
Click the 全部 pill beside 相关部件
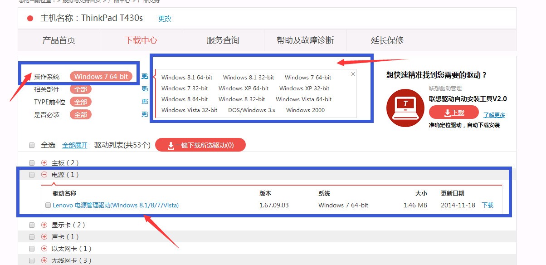coord(81,89)
